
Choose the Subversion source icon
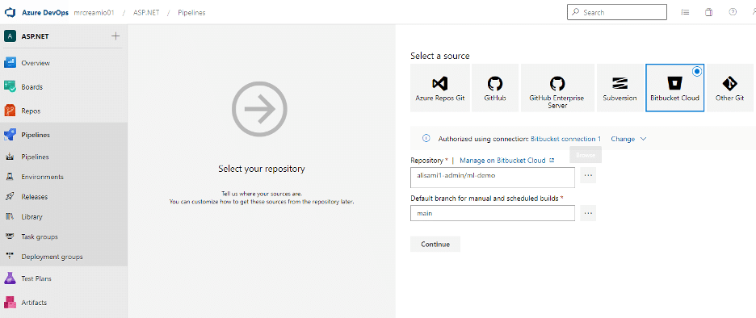point(619,84)
